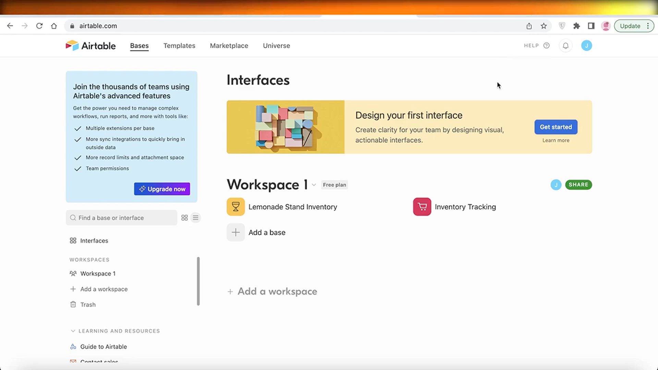The width and height of the screenshot is (658, 370).
Task: Open Chrome three-dot menu
Action: pos(648,26)
